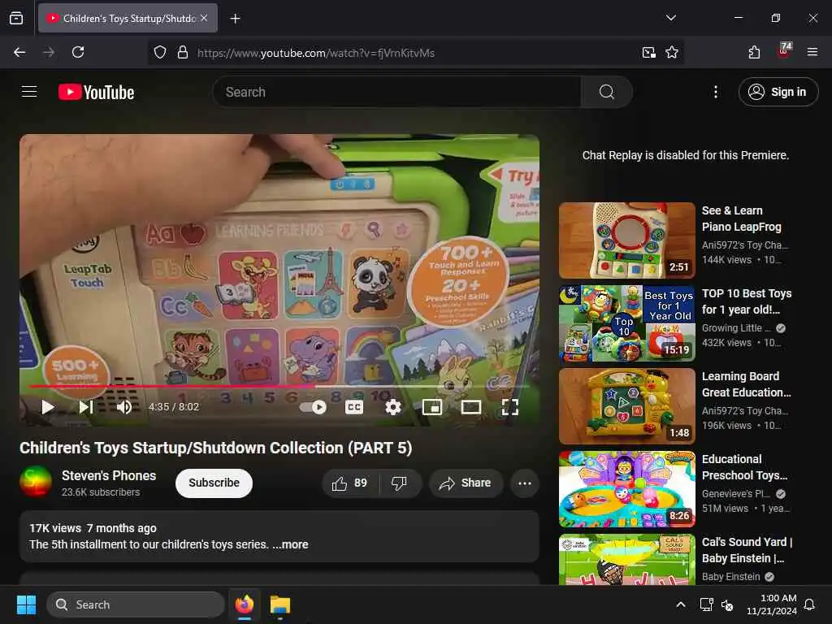Toggle closed captions CC
832x624 pixels.
[354, 407]
